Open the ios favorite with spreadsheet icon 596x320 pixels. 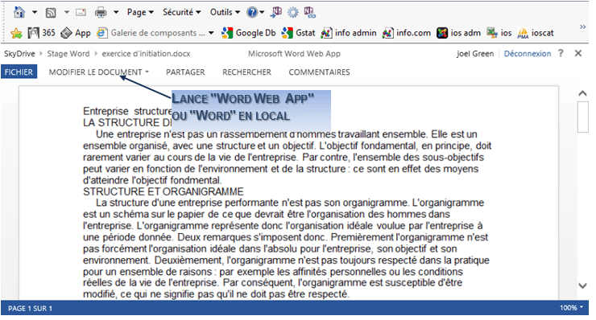tap(499, 33)
